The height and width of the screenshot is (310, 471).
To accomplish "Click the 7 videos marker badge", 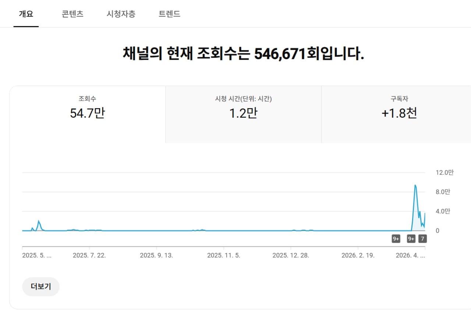I will point(422,239).
